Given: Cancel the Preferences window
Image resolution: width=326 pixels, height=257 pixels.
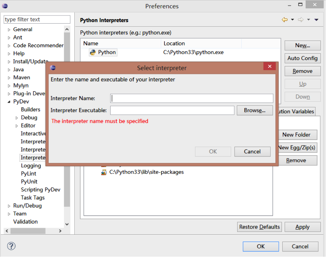Looking at the screenshot, I should pyautogui.click(x=300, y=246).
